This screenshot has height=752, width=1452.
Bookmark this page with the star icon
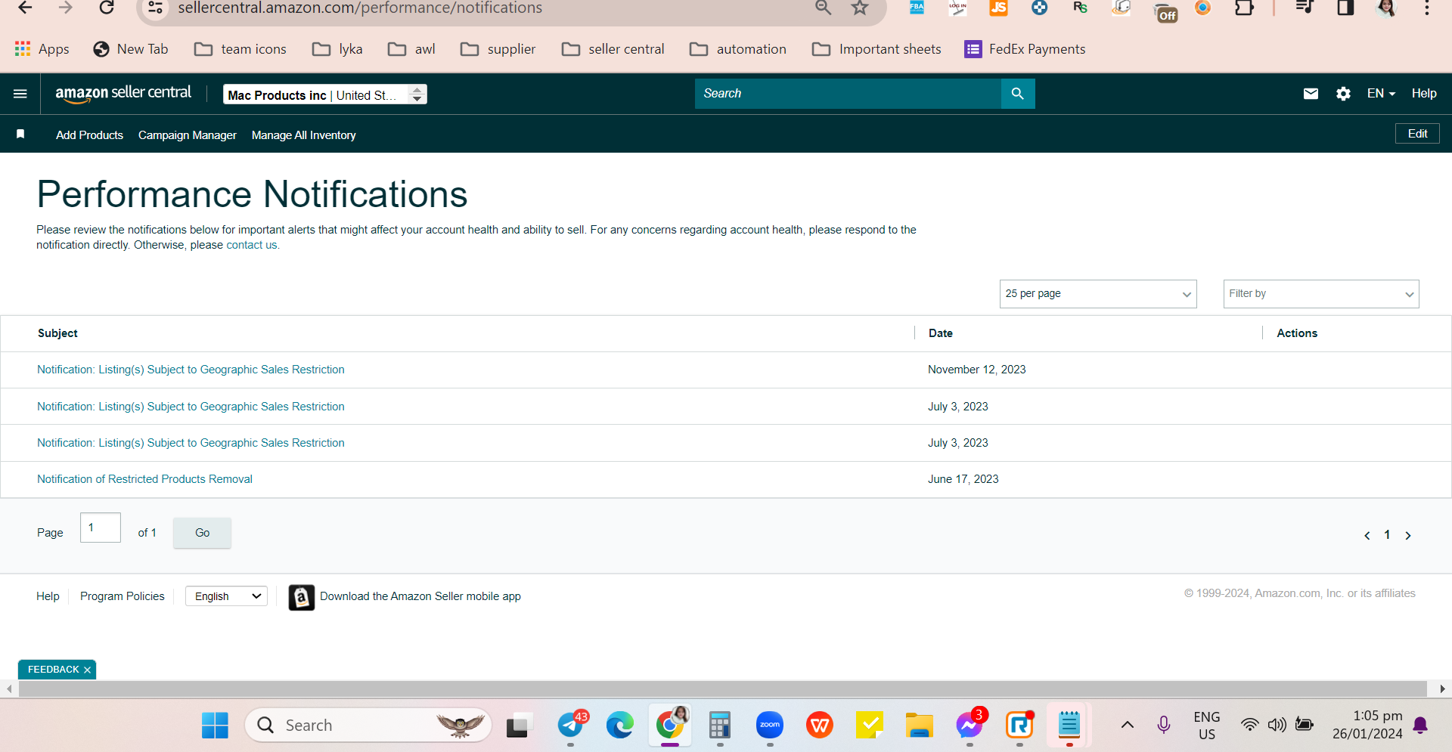click(860, 8)
